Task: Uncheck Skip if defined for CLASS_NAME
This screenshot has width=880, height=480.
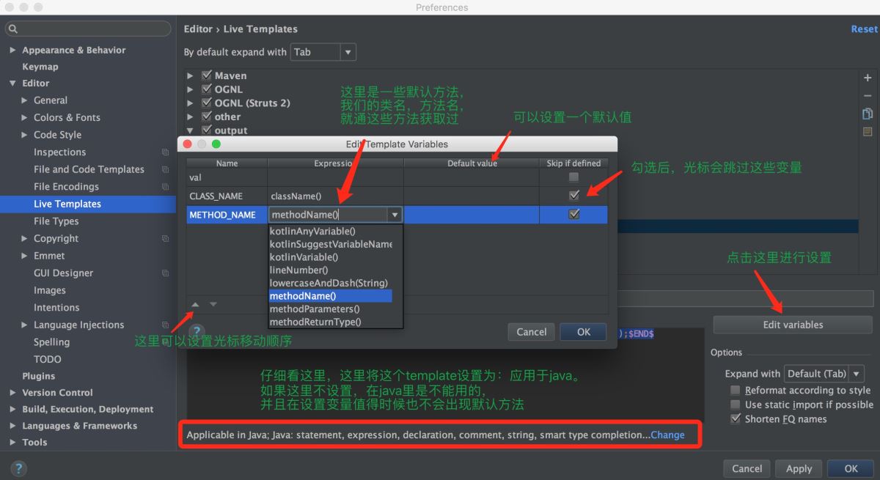Action: pyautogui.click(x=573, y=196)
